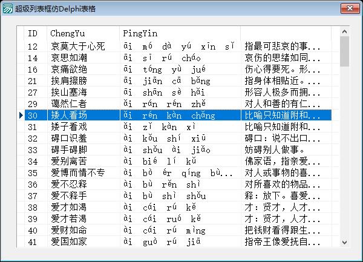Select the row with ID 12
Image resolution: width=363 pixels, height=262 pixels.
pyautogui.click(x=34, y=46)
